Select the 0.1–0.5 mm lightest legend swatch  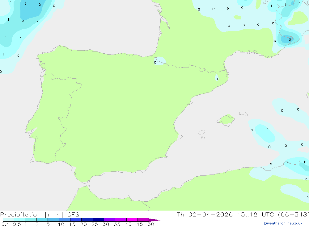tap(8, 220)
